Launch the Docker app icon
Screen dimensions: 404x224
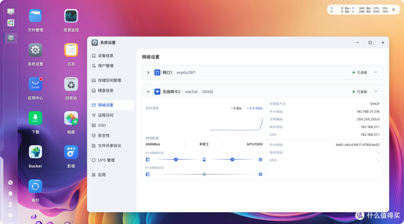(x=35, y=152)
